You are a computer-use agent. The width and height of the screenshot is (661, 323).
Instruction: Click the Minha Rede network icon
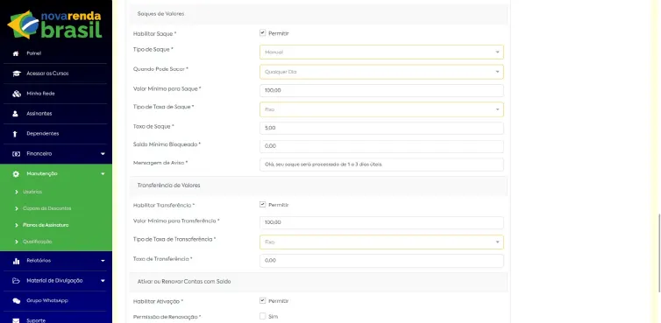click(16, 94)
